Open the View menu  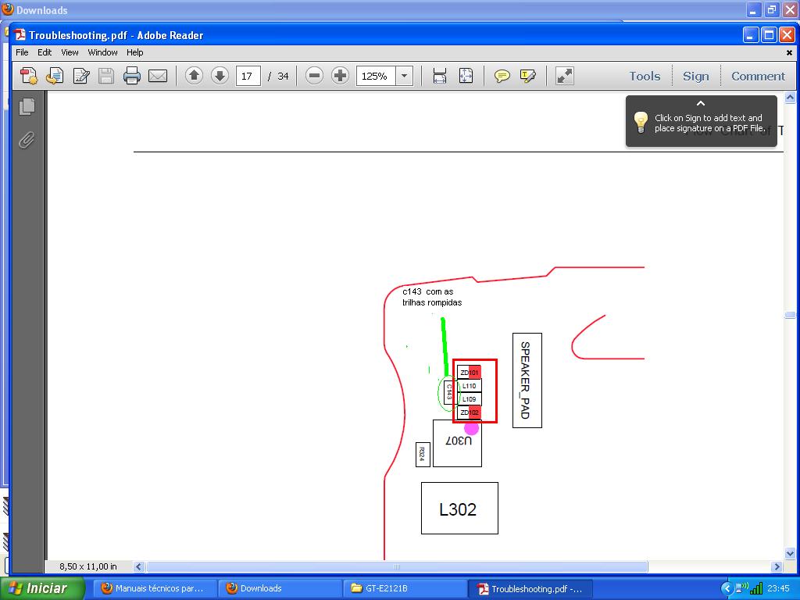point(70,52)
